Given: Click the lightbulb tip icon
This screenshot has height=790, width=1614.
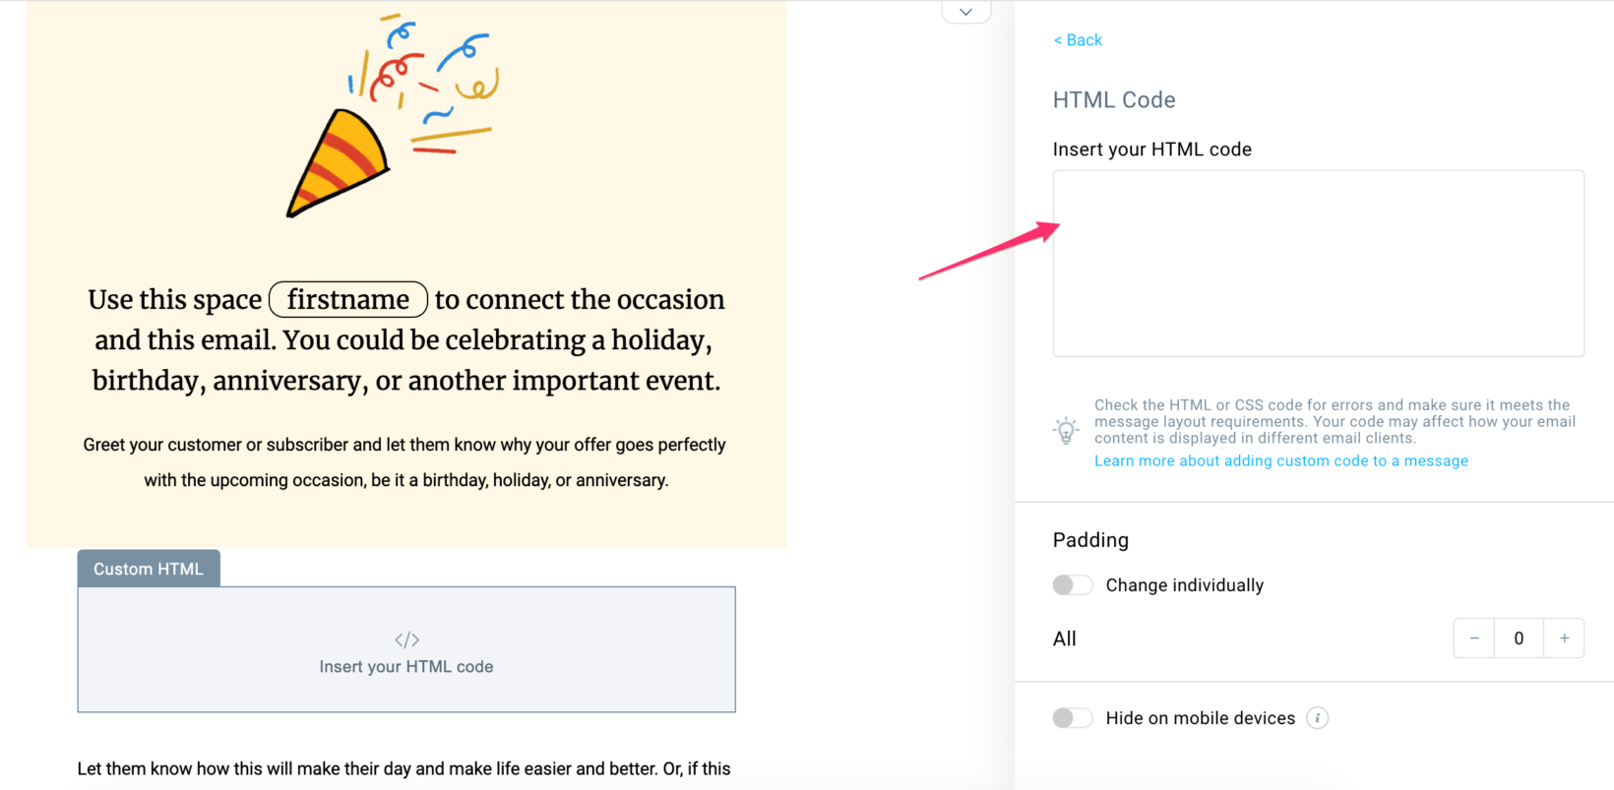Looking at the screenshot, I should tap(1066, 429).
